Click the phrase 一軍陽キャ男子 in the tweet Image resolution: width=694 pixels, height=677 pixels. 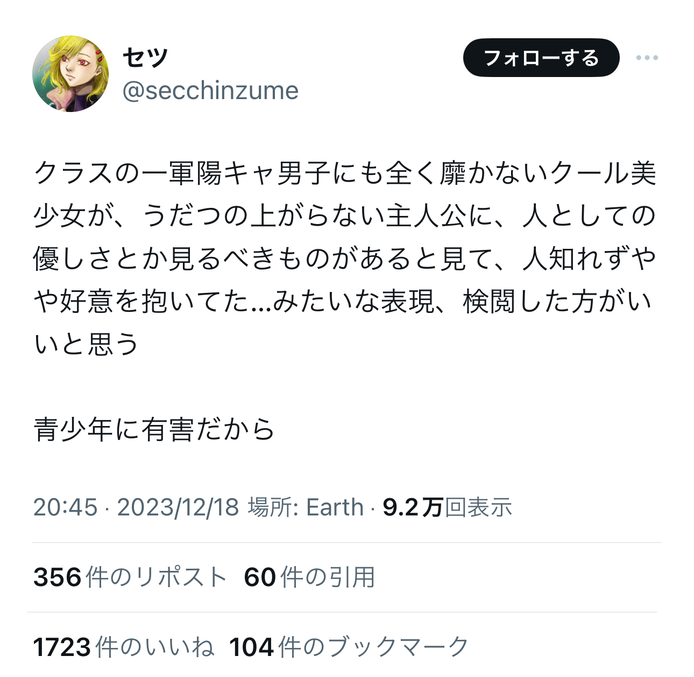pos(237,173)
